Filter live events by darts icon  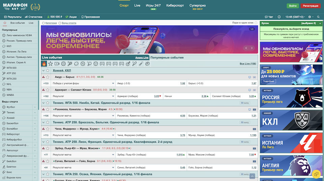(128, 64)
